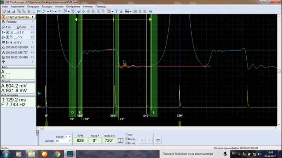Toggle channel 2 clock icon in the left panel
The width and height of the screenshot is (282, 158).
[x=7, y=37]
